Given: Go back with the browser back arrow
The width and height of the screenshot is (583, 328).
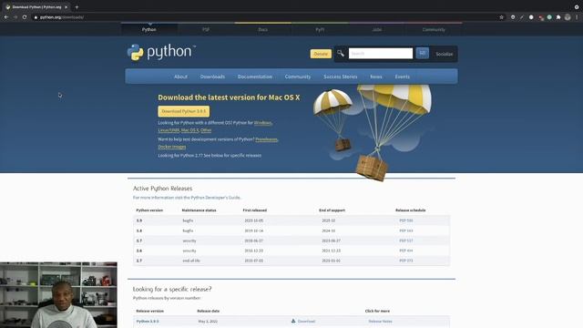Looking at the screenshot, I should tap(6, 17).
